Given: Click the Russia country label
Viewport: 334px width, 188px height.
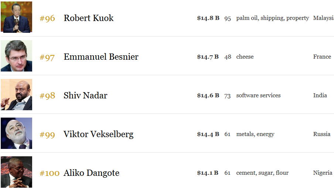Looking at the screenshot, I should pos(322,134).
